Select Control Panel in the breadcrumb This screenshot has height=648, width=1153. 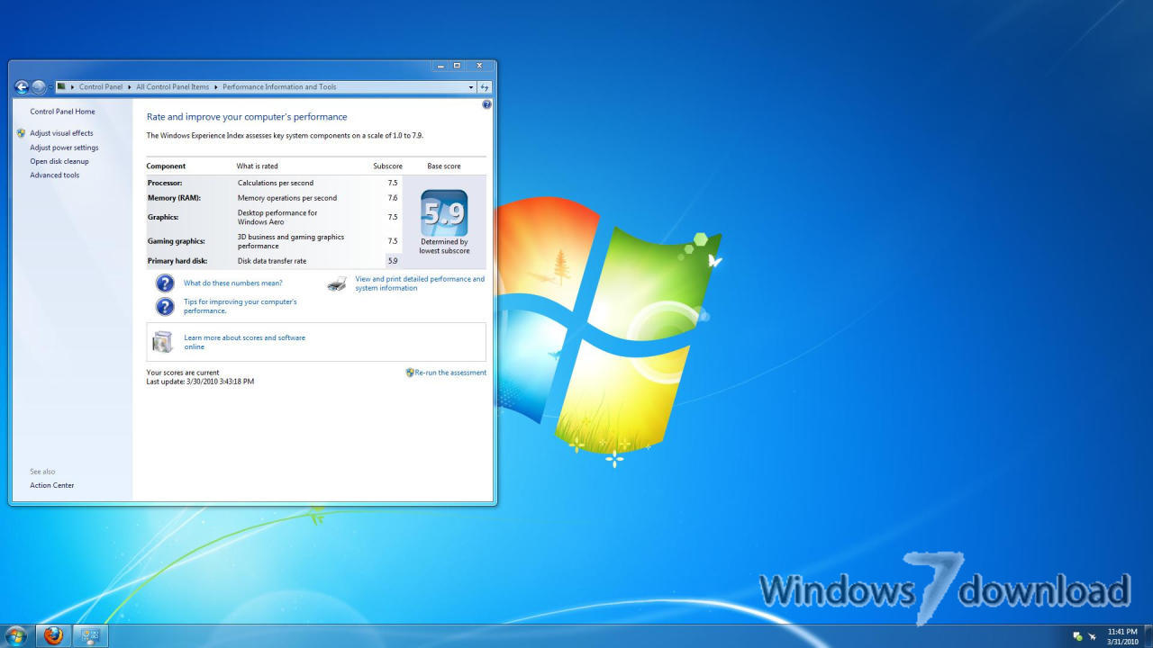(101, 87)
